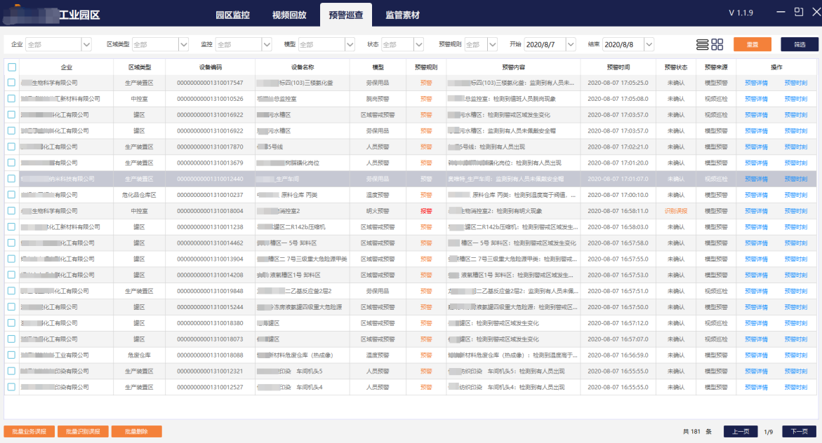Tick checkbox for the highlighted 生产车间 row
This screenshot has height=443, width=822.
pos(12,179)
